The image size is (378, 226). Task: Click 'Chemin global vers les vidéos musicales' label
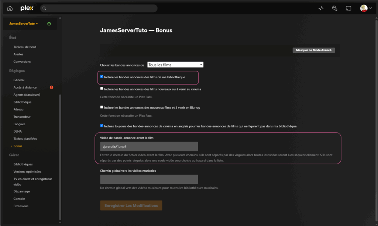tap(128, 171)
